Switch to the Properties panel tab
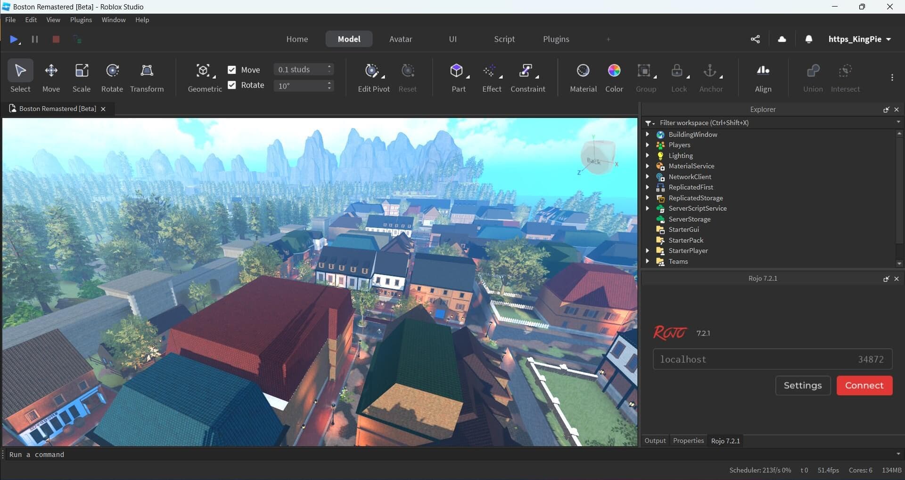This screenshot has width=905, height=480. click(x=688, y=441)
